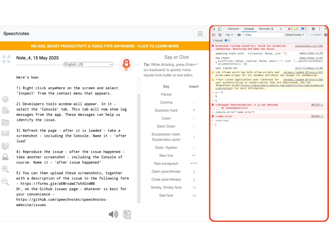Viewport: 329px width, 247px height.
Task: Expand the '{loading: false, uid: ''}' object
Action: coord(249,54)
